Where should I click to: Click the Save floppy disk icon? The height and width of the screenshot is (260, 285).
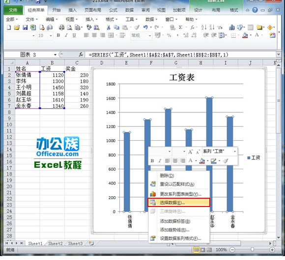tap(25, 27)
